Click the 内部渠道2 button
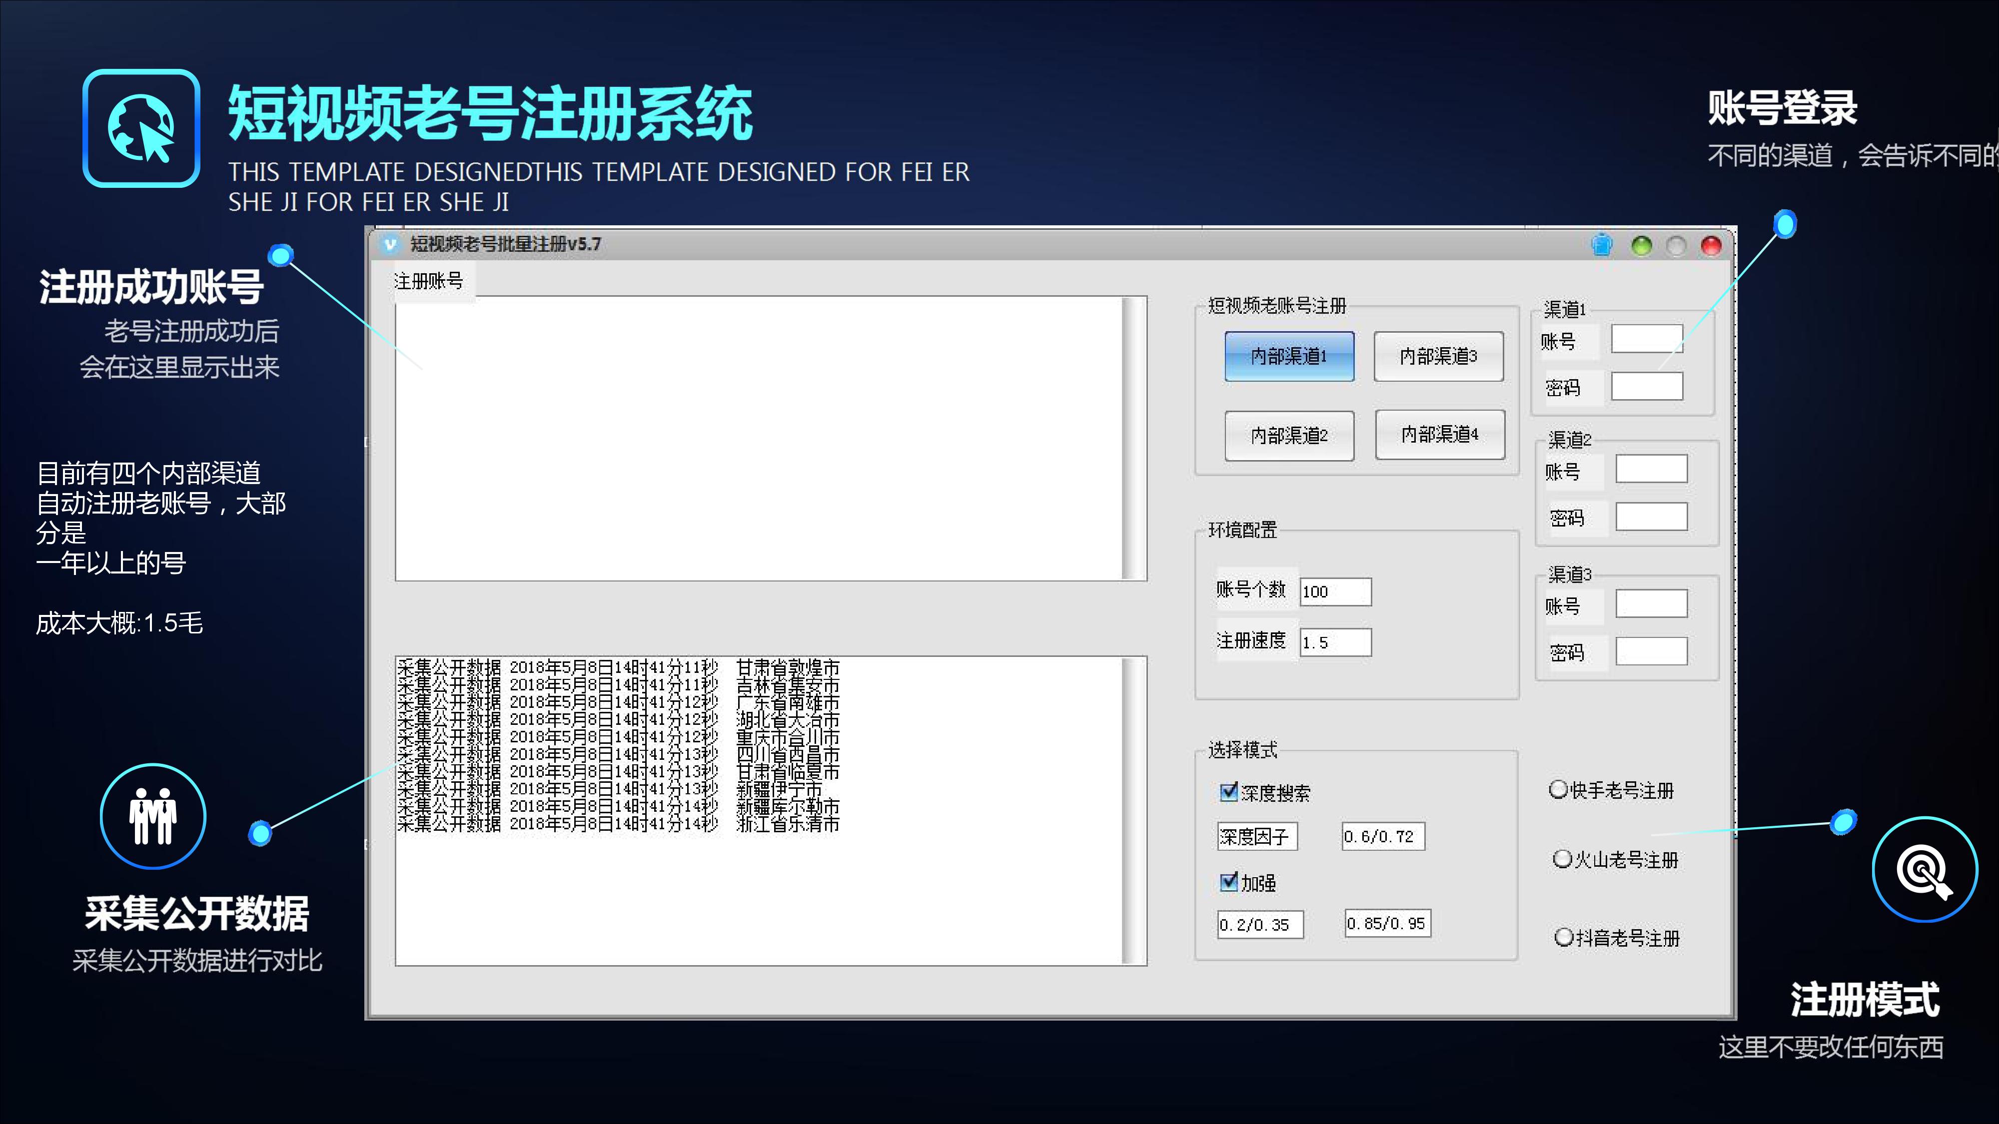 pos(1289,436)
